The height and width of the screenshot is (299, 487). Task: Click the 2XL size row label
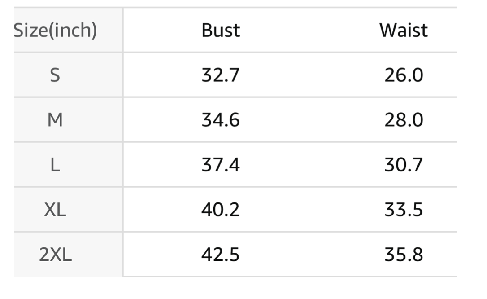pos(55,254)
